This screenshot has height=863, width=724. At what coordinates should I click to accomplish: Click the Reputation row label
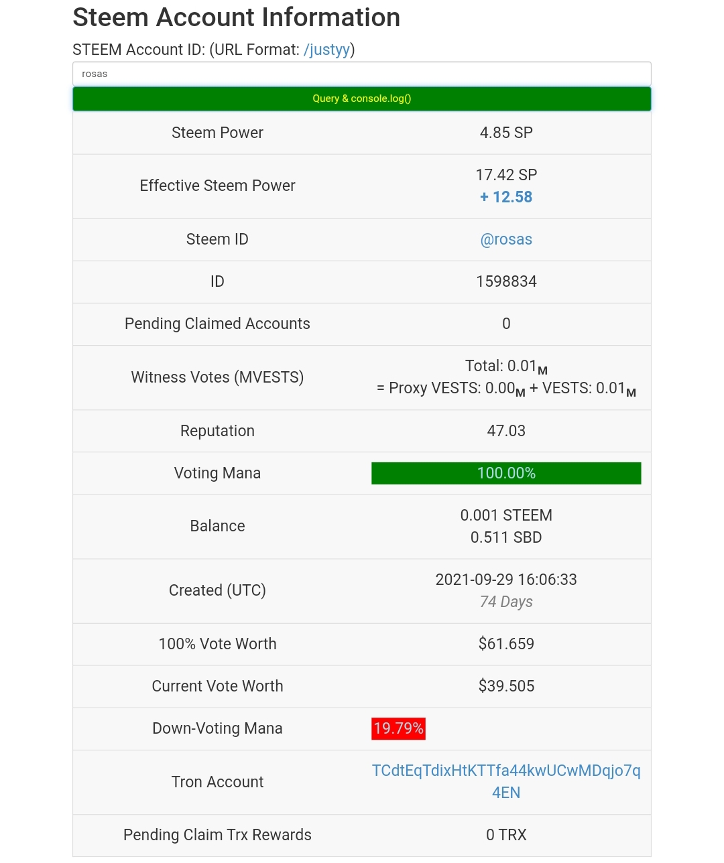pos(217,431)
